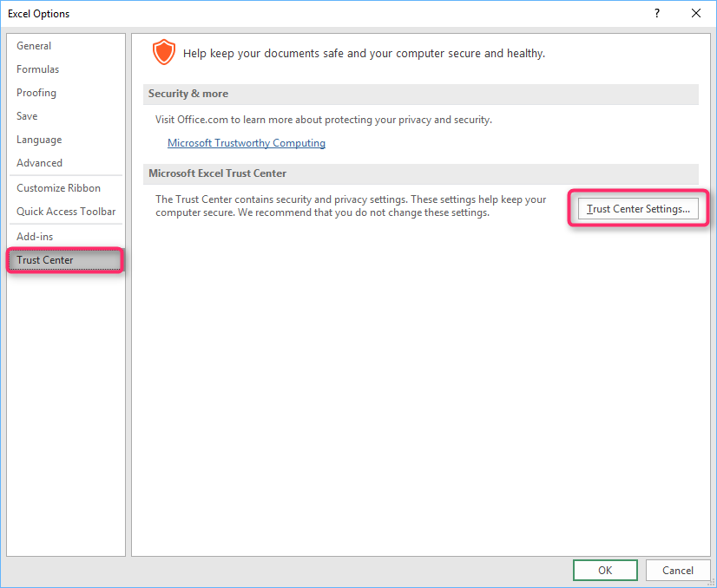The image size is (717, 588).
Task: Open Trust Center Settings button
Action: pos(638,209)
